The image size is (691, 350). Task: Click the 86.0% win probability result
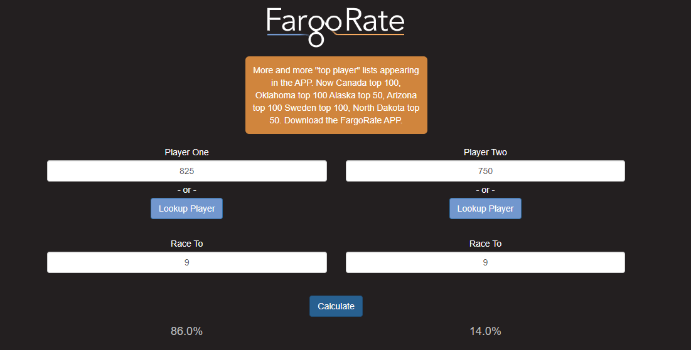[x=186, y=331]
